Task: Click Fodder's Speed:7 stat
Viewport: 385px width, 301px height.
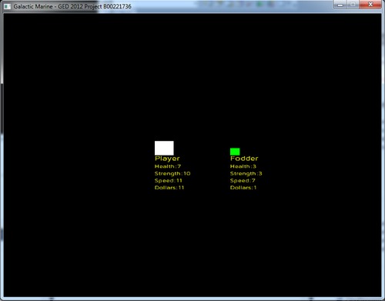Action: pos(243,181)
